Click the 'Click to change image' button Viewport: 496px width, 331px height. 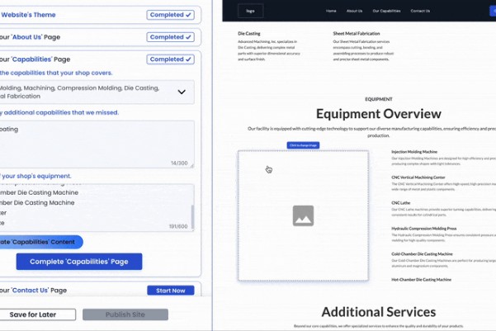pos(303,145)
